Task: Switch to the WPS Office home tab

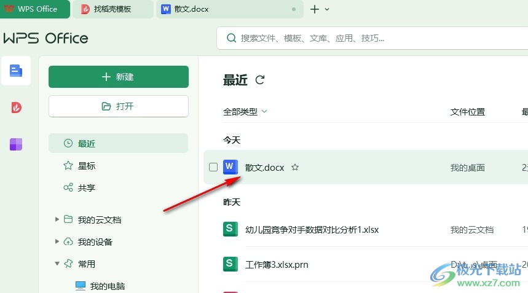Action: point(35,9)
